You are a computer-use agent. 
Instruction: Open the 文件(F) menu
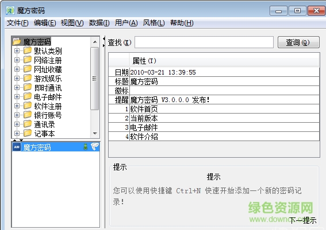17,22
